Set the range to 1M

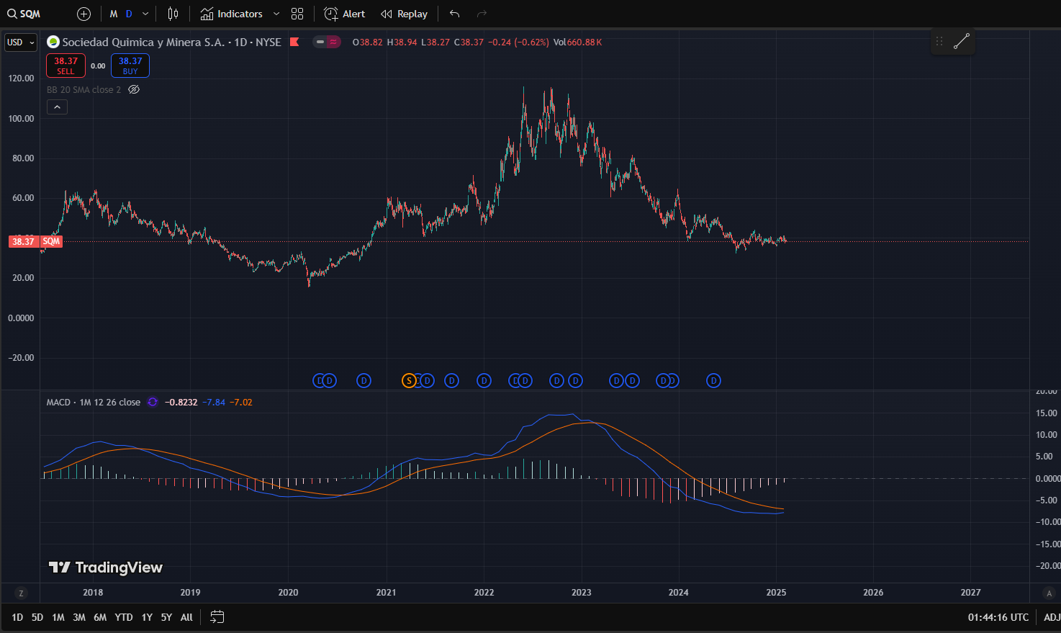(58, 617)
